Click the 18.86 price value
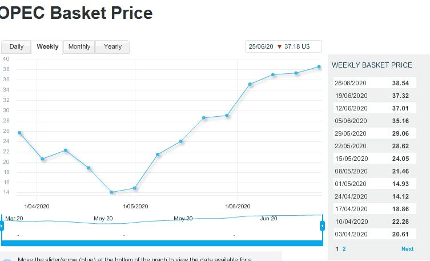Image resolution: width=430 pixels, height=261 pixels. [400, 209]
